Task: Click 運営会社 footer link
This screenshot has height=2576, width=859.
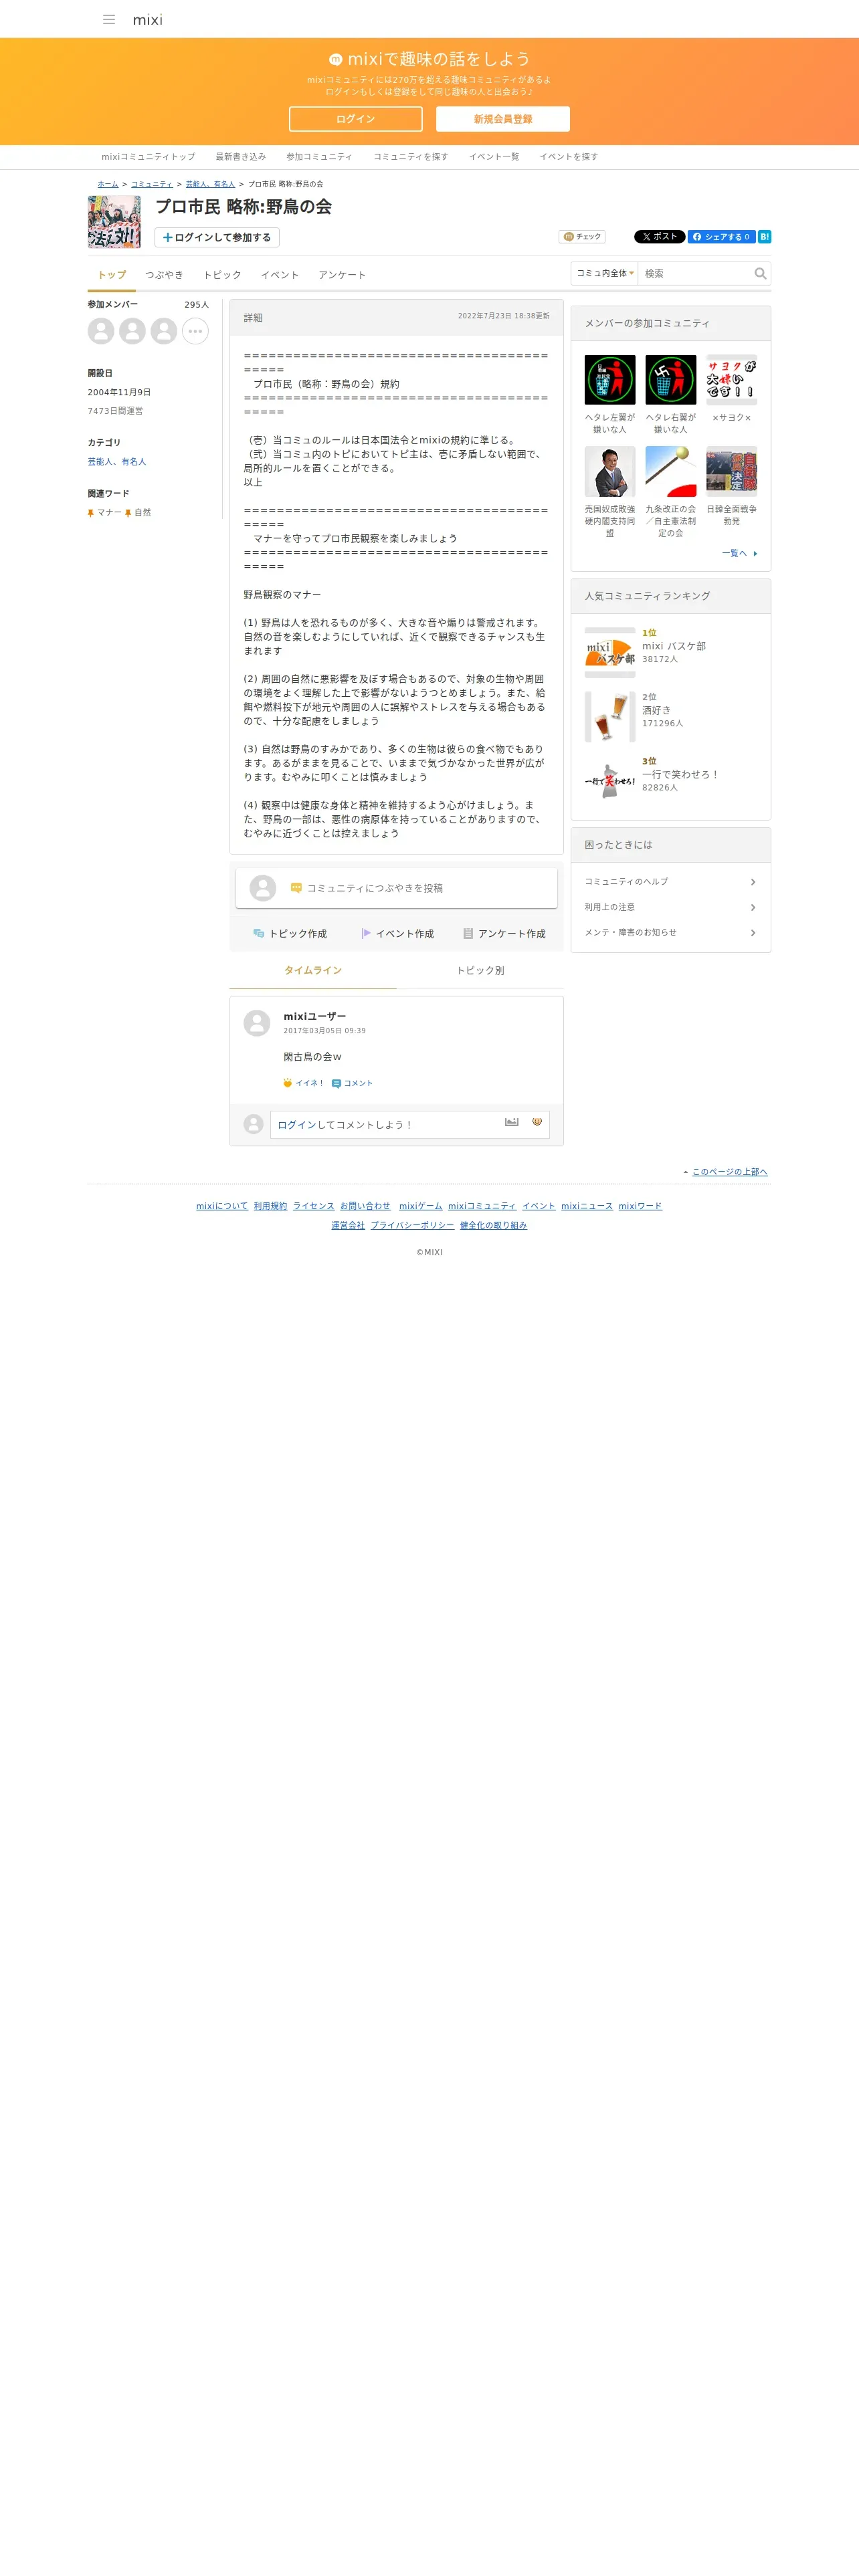Action: (348, 1226)
